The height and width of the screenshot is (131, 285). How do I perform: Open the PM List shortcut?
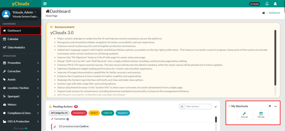[x=261, y=115]
